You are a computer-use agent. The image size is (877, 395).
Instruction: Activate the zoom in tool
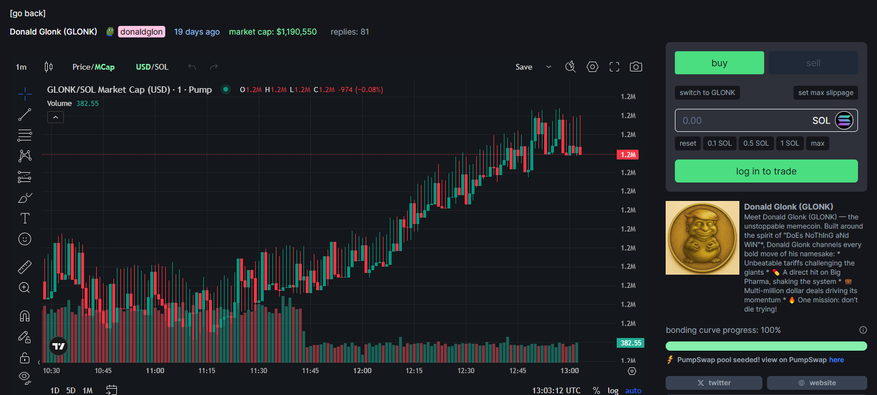pos(25,287)
